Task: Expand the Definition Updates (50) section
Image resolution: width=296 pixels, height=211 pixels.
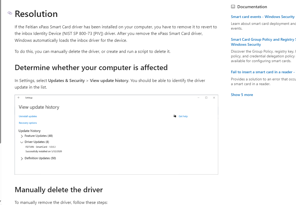Action: (22, 158)
